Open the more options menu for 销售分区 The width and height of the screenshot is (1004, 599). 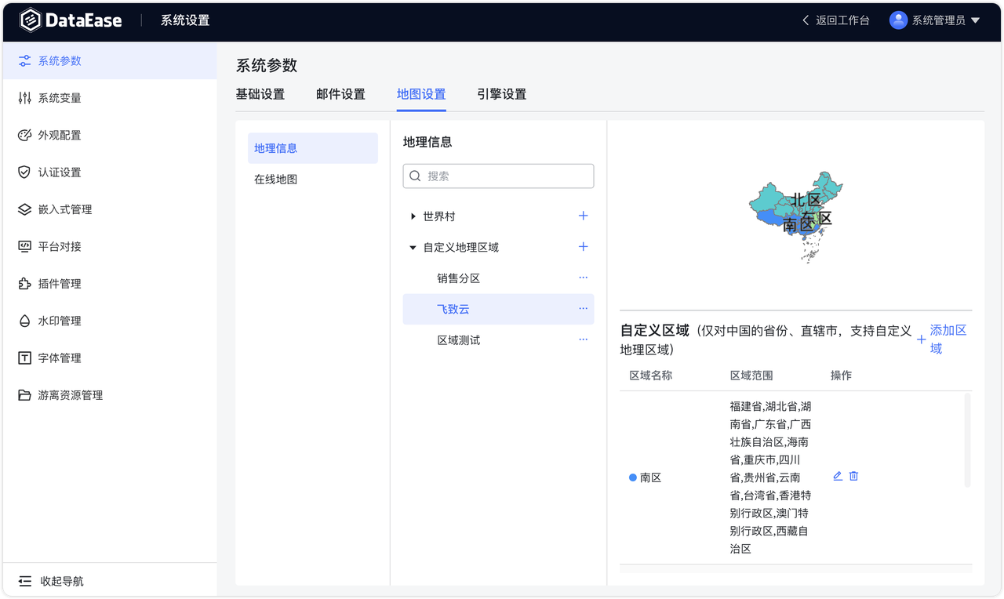[x=583, y=277]
